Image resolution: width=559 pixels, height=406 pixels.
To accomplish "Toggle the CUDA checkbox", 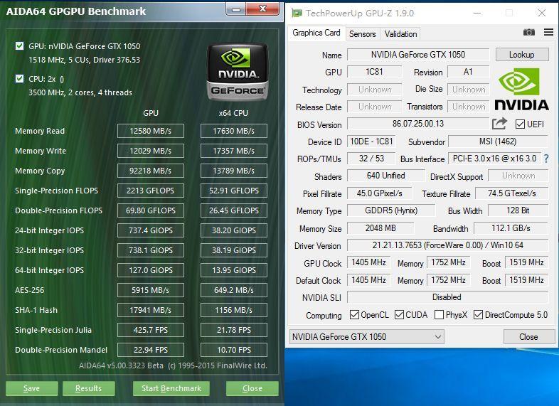I will (399, 315).
